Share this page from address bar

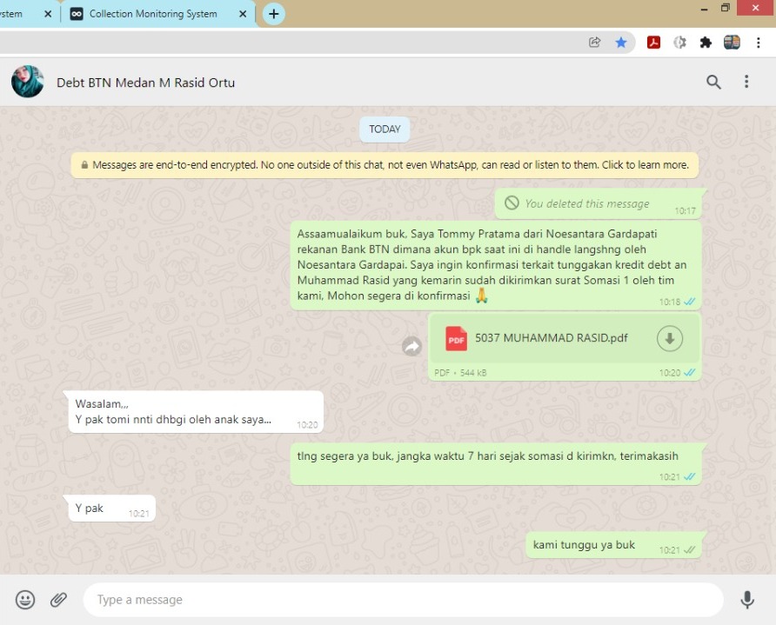595,42
